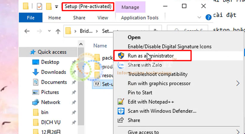Image resolution: width=245 pixels, height=134 pixels.
Task: Expand the Give access to submenu
Action: pyautogui.click(x=238, y=131)
